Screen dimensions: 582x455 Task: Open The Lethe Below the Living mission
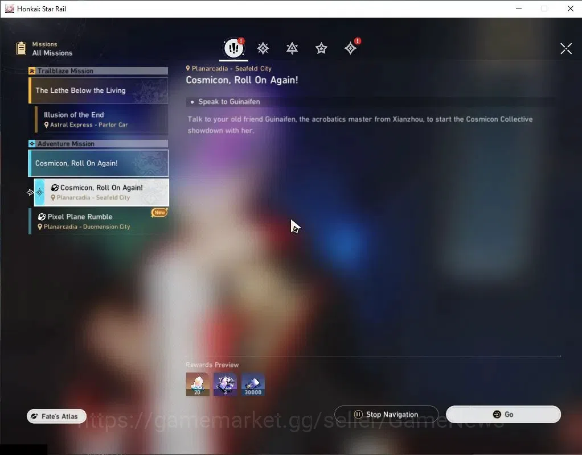coord(99,90)
